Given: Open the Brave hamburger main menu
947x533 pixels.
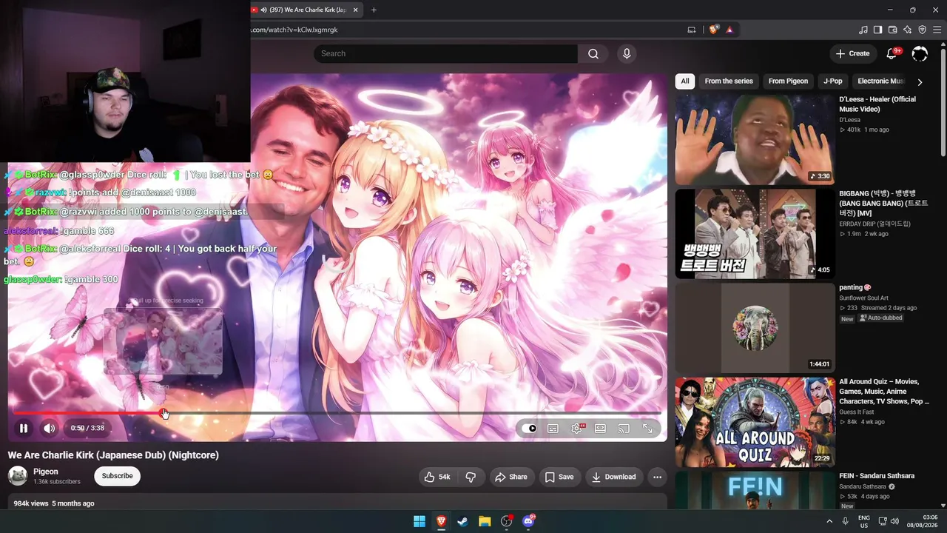Looking at the screenshot, I should click(937, 30).
